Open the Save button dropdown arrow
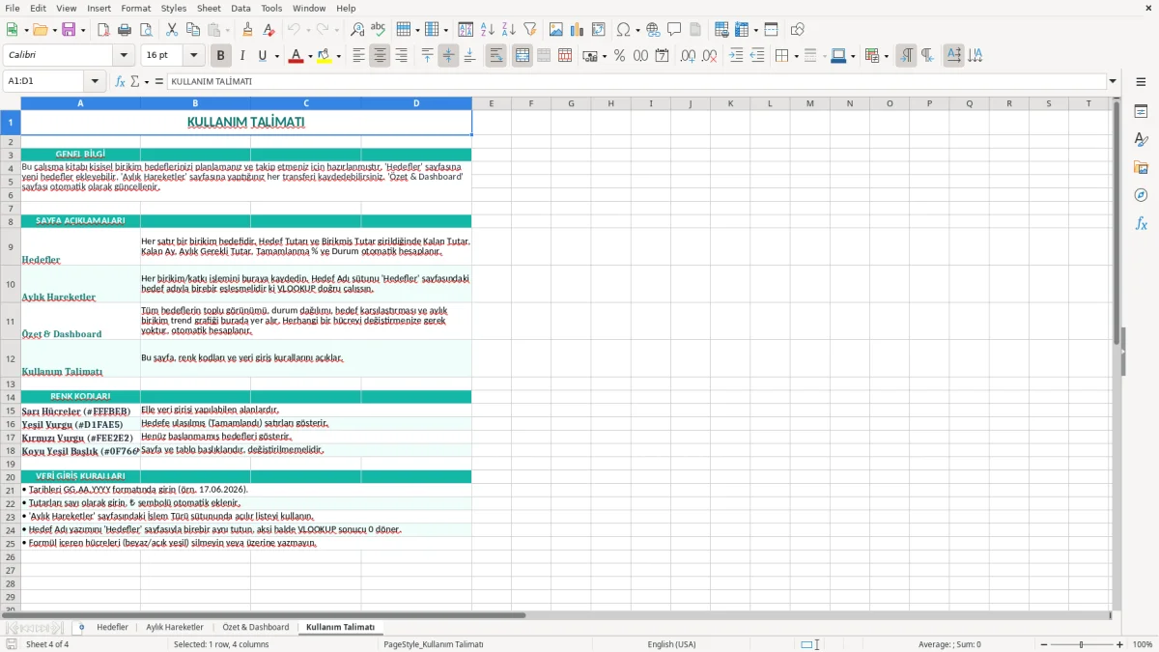The height and width of the screenshot is (652, 1159). [83, 30]
